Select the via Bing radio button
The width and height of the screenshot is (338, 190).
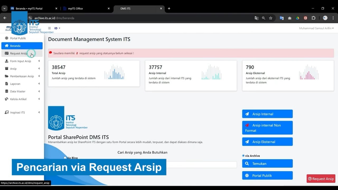point(65,158)
